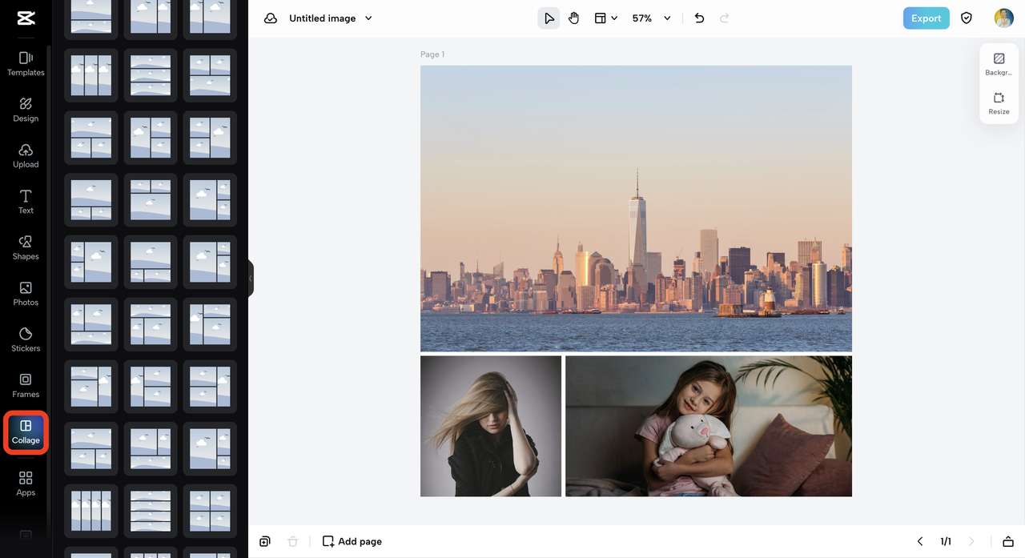Click the Undo arrow
The height and width of the screenshot is (558, 1025).
[x=699, y=18]
